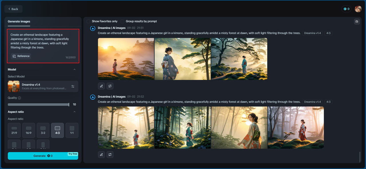Viewport: 366px width, 169px height.
Task: Select the 4:3 aspect ratio
Action: (x=57, y=130)
